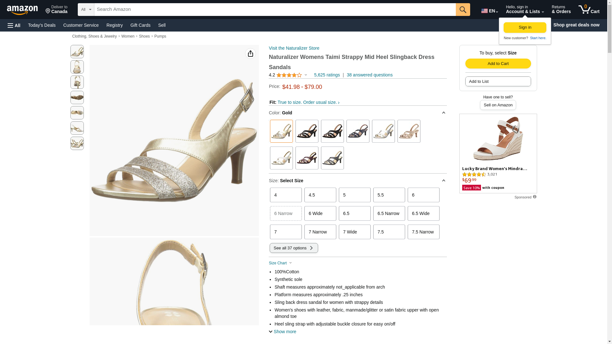
Task: Open the All hamburger menu
Action: click(14, 25)
